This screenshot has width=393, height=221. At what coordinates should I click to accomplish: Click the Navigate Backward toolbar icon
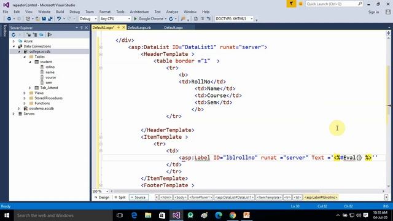pyautogui.click(x=9, y=19)
